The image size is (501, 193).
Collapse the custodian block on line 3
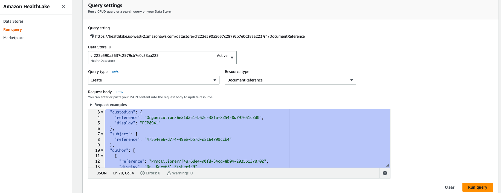[x=102, y=112]
